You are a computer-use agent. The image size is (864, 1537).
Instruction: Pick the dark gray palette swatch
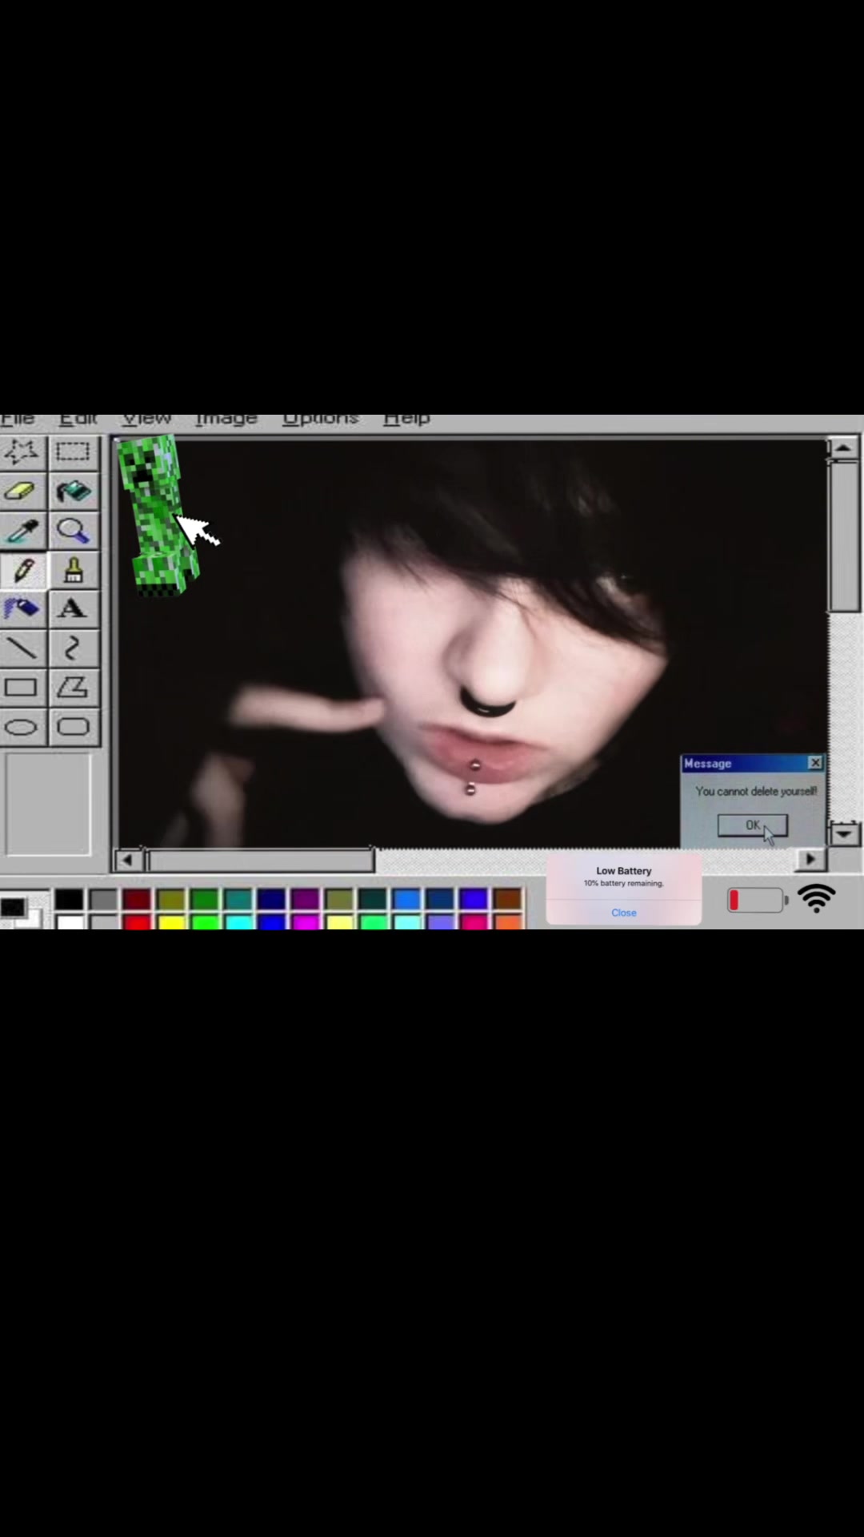pyautogui.click(x=103, y=900)
